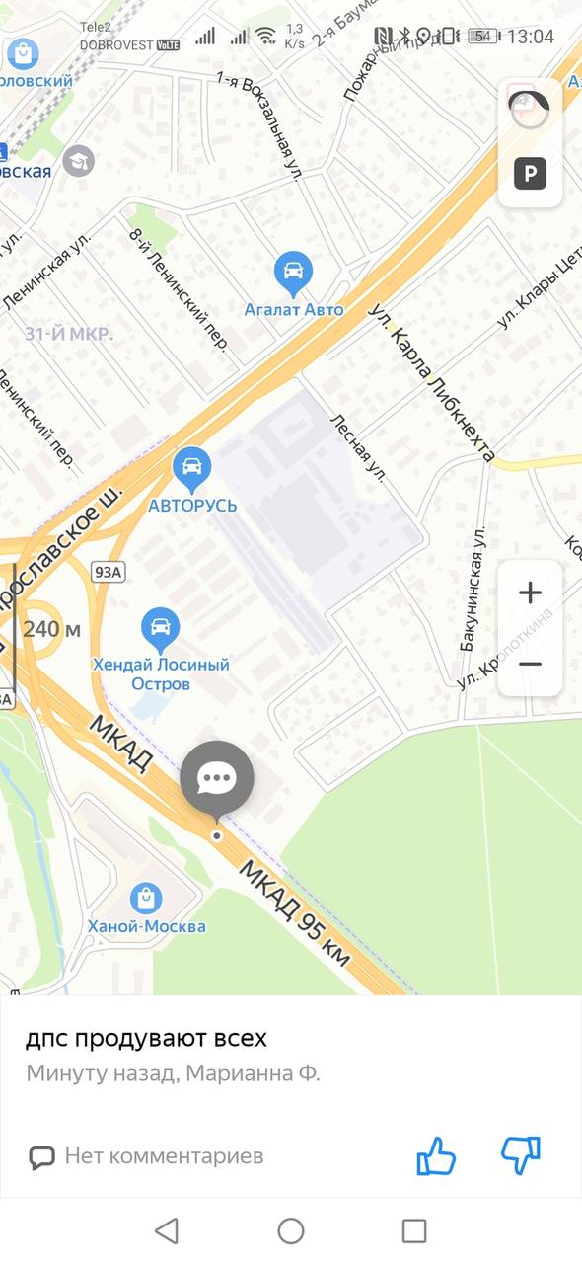Open the chat bubble road event marker
Screen dimensions: 582x1264
[x=216, y=780]
